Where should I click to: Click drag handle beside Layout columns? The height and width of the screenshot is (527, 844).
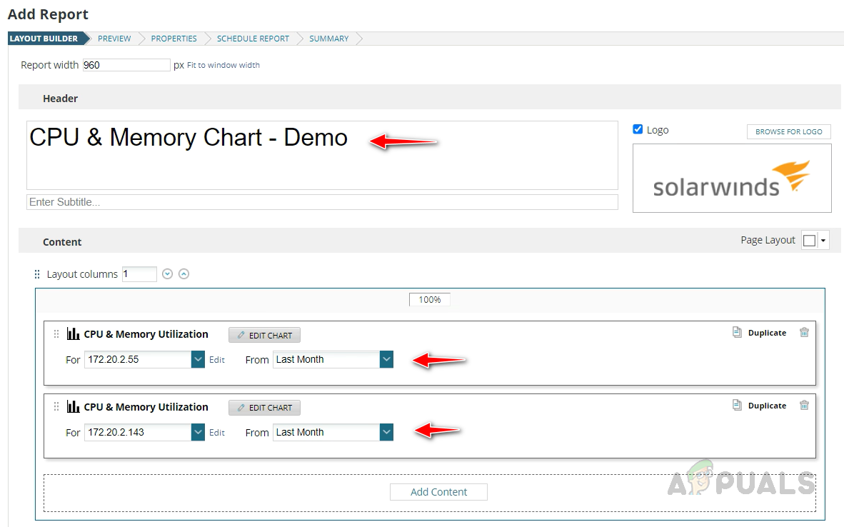[x=37, y=274]
